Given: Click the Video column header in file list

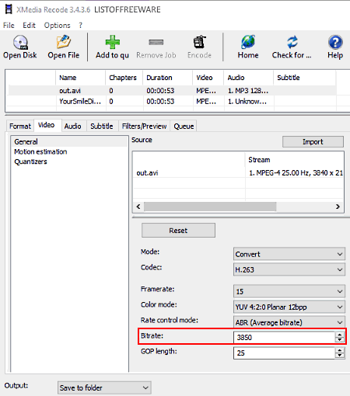Looking at the screenshot, I should [x=208, y=78].
